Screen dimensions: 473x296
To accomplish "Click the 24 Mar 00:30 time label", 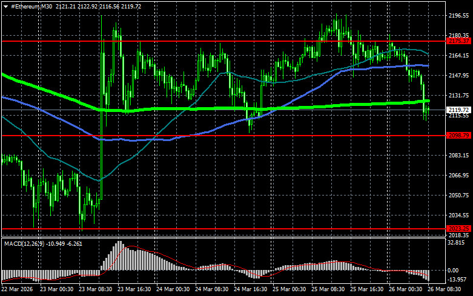I will click(x=173, y=289).
